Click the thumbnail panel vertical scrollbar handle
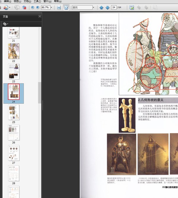The image size is (178, 198). [x=40, y=93]
